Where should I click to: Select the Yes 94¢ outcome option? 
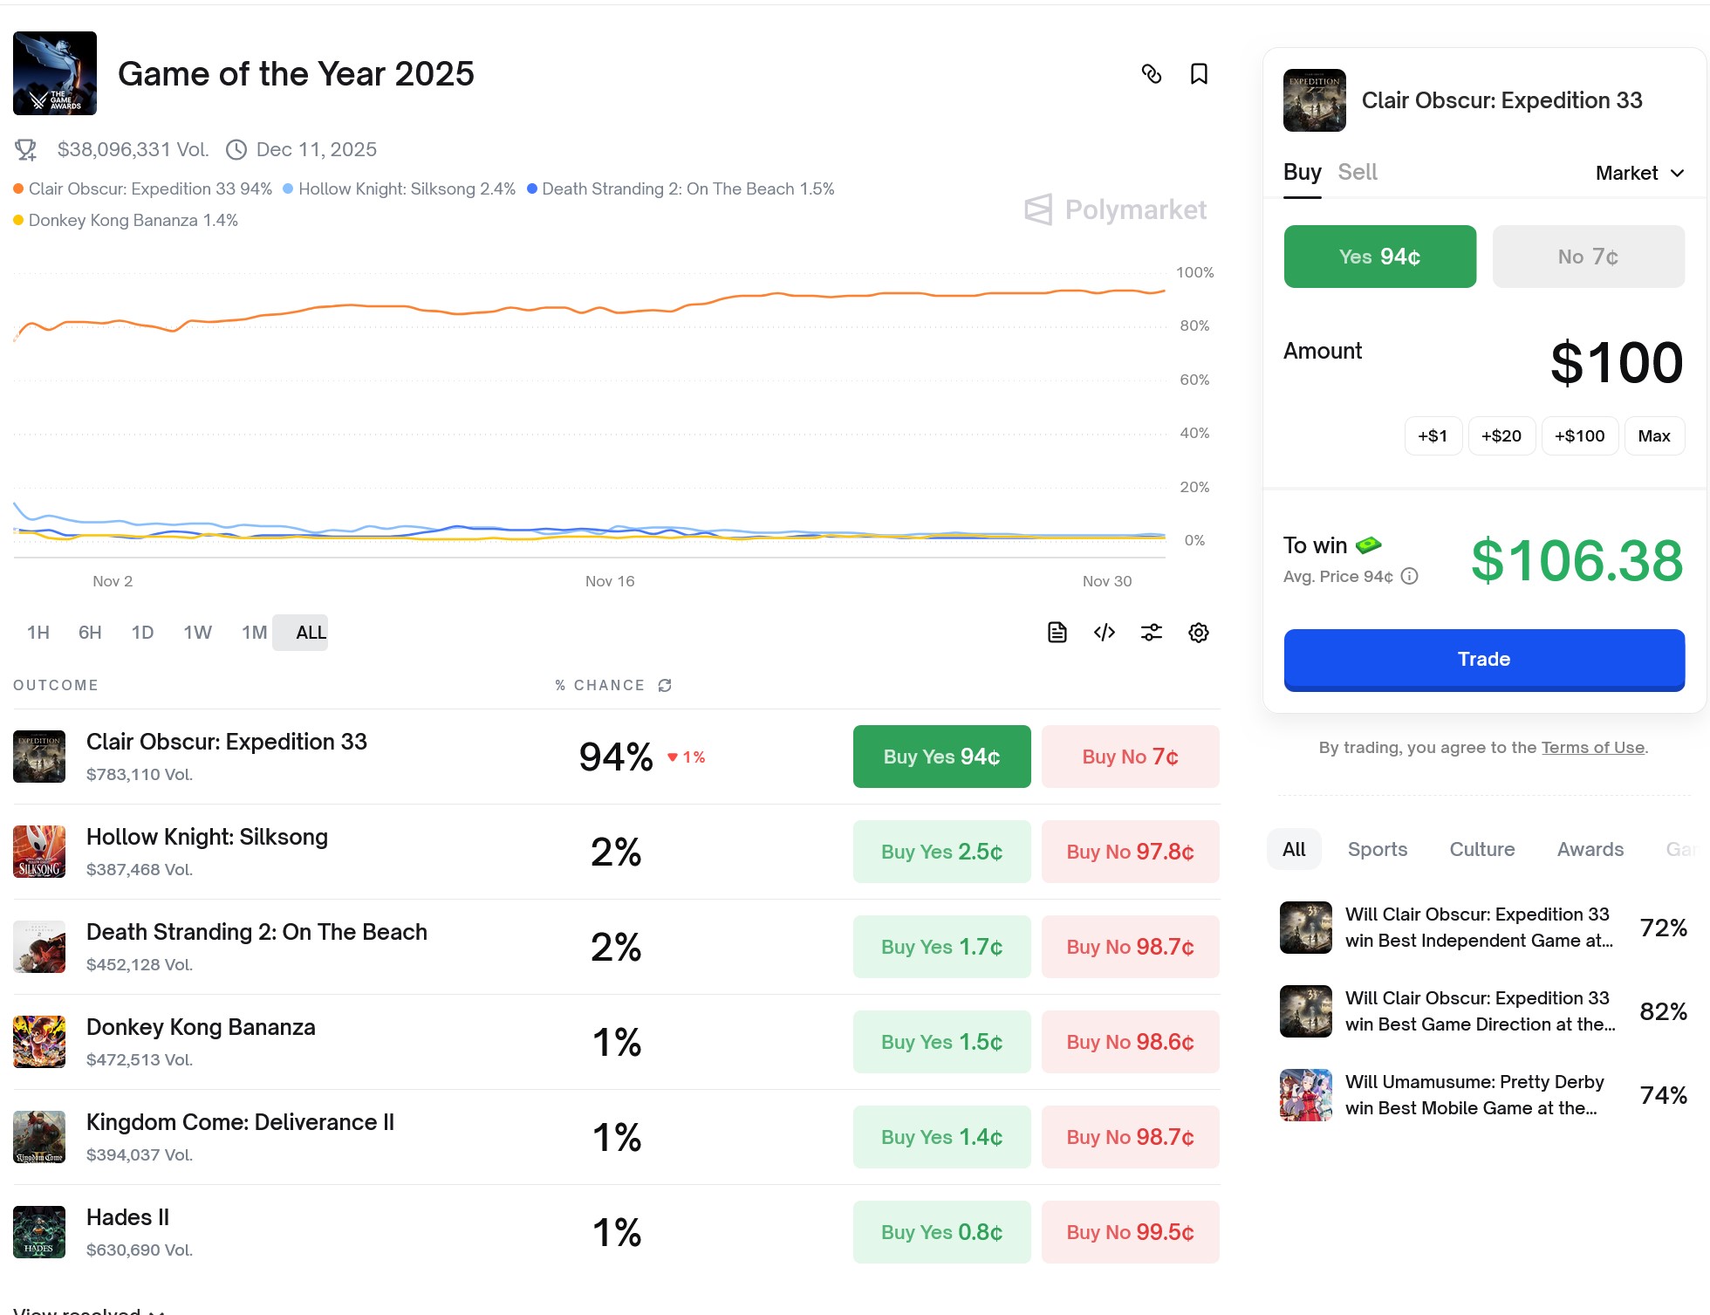click(x=1379, y=257)
